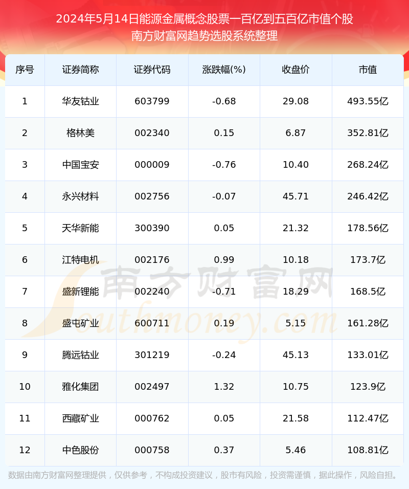Select stock name 格林美
Image resolution: width=409 pixels, height=489 pixels.
80,133
